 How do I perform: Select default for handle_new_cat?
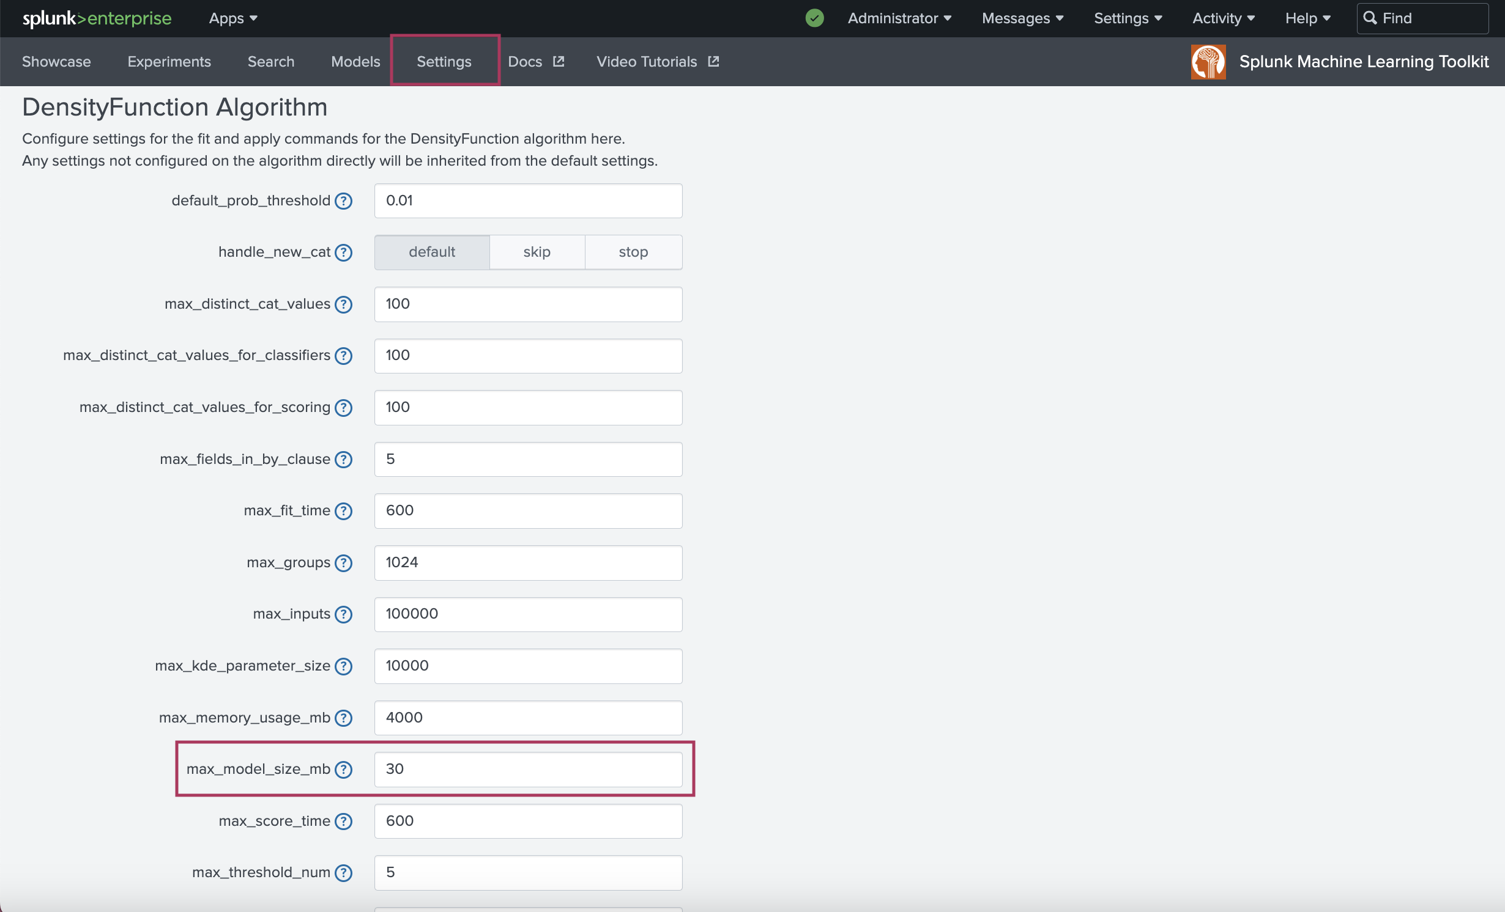[x=432, y=252]
